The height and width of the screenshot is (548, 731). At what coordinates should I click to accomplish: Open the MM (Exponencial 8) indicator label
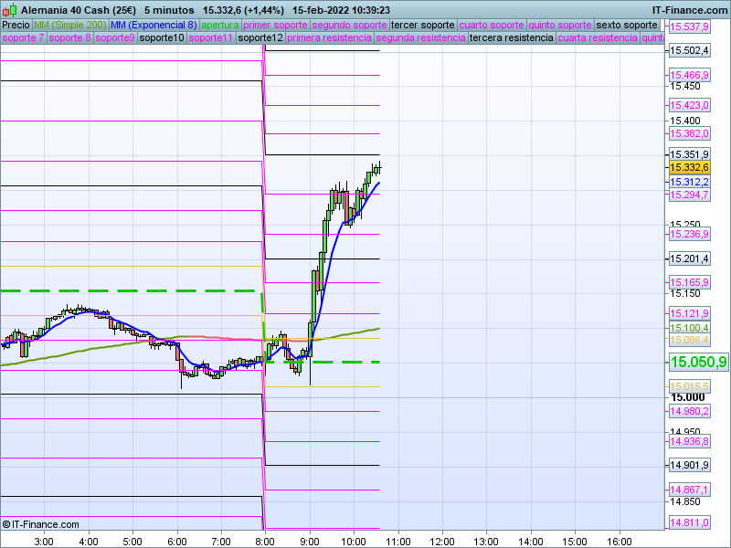154,26
